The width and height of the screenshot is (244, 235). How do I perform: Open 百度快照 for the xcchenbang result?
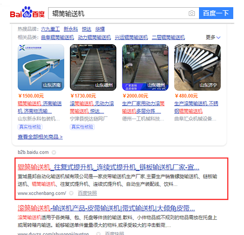coord(87,193)
